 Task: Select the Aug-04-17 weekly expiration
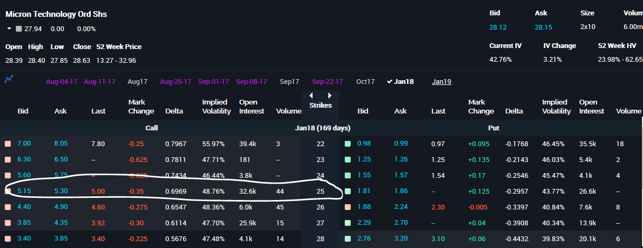62,82
